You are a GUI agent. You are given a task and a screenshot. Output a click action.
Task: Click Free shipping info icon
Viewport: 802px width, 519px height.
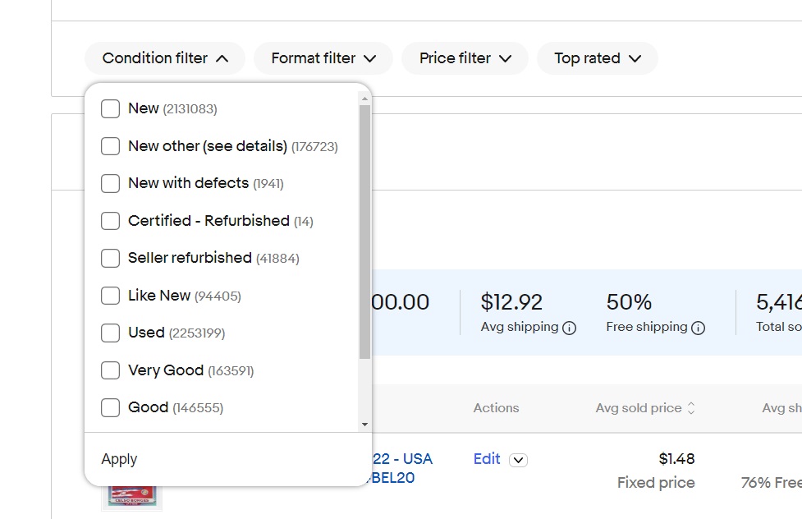(x=699, y=328)
